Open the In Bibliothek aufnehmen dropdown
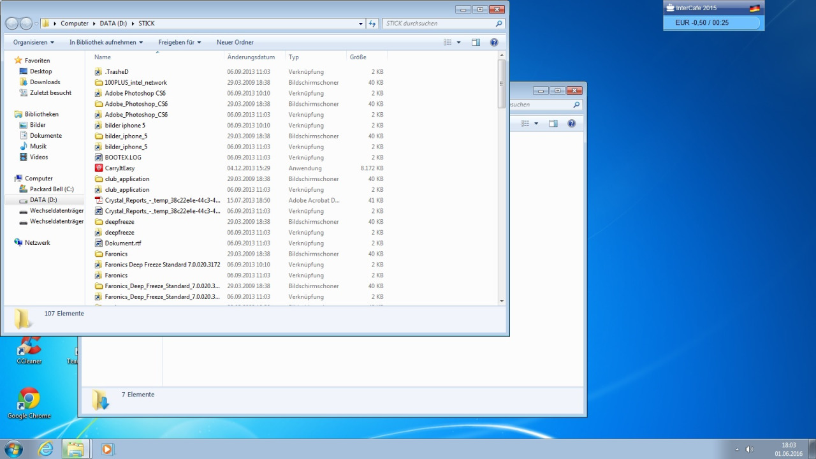Image resolution: width=816 pixels, height=459 pixels. (x=106, y=42)
